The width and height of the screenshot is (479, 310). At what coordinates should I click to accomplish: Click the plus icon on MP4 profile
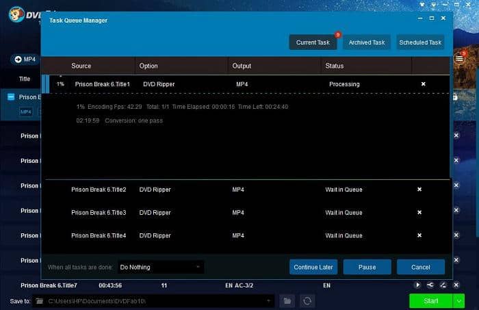pos(18,60)
